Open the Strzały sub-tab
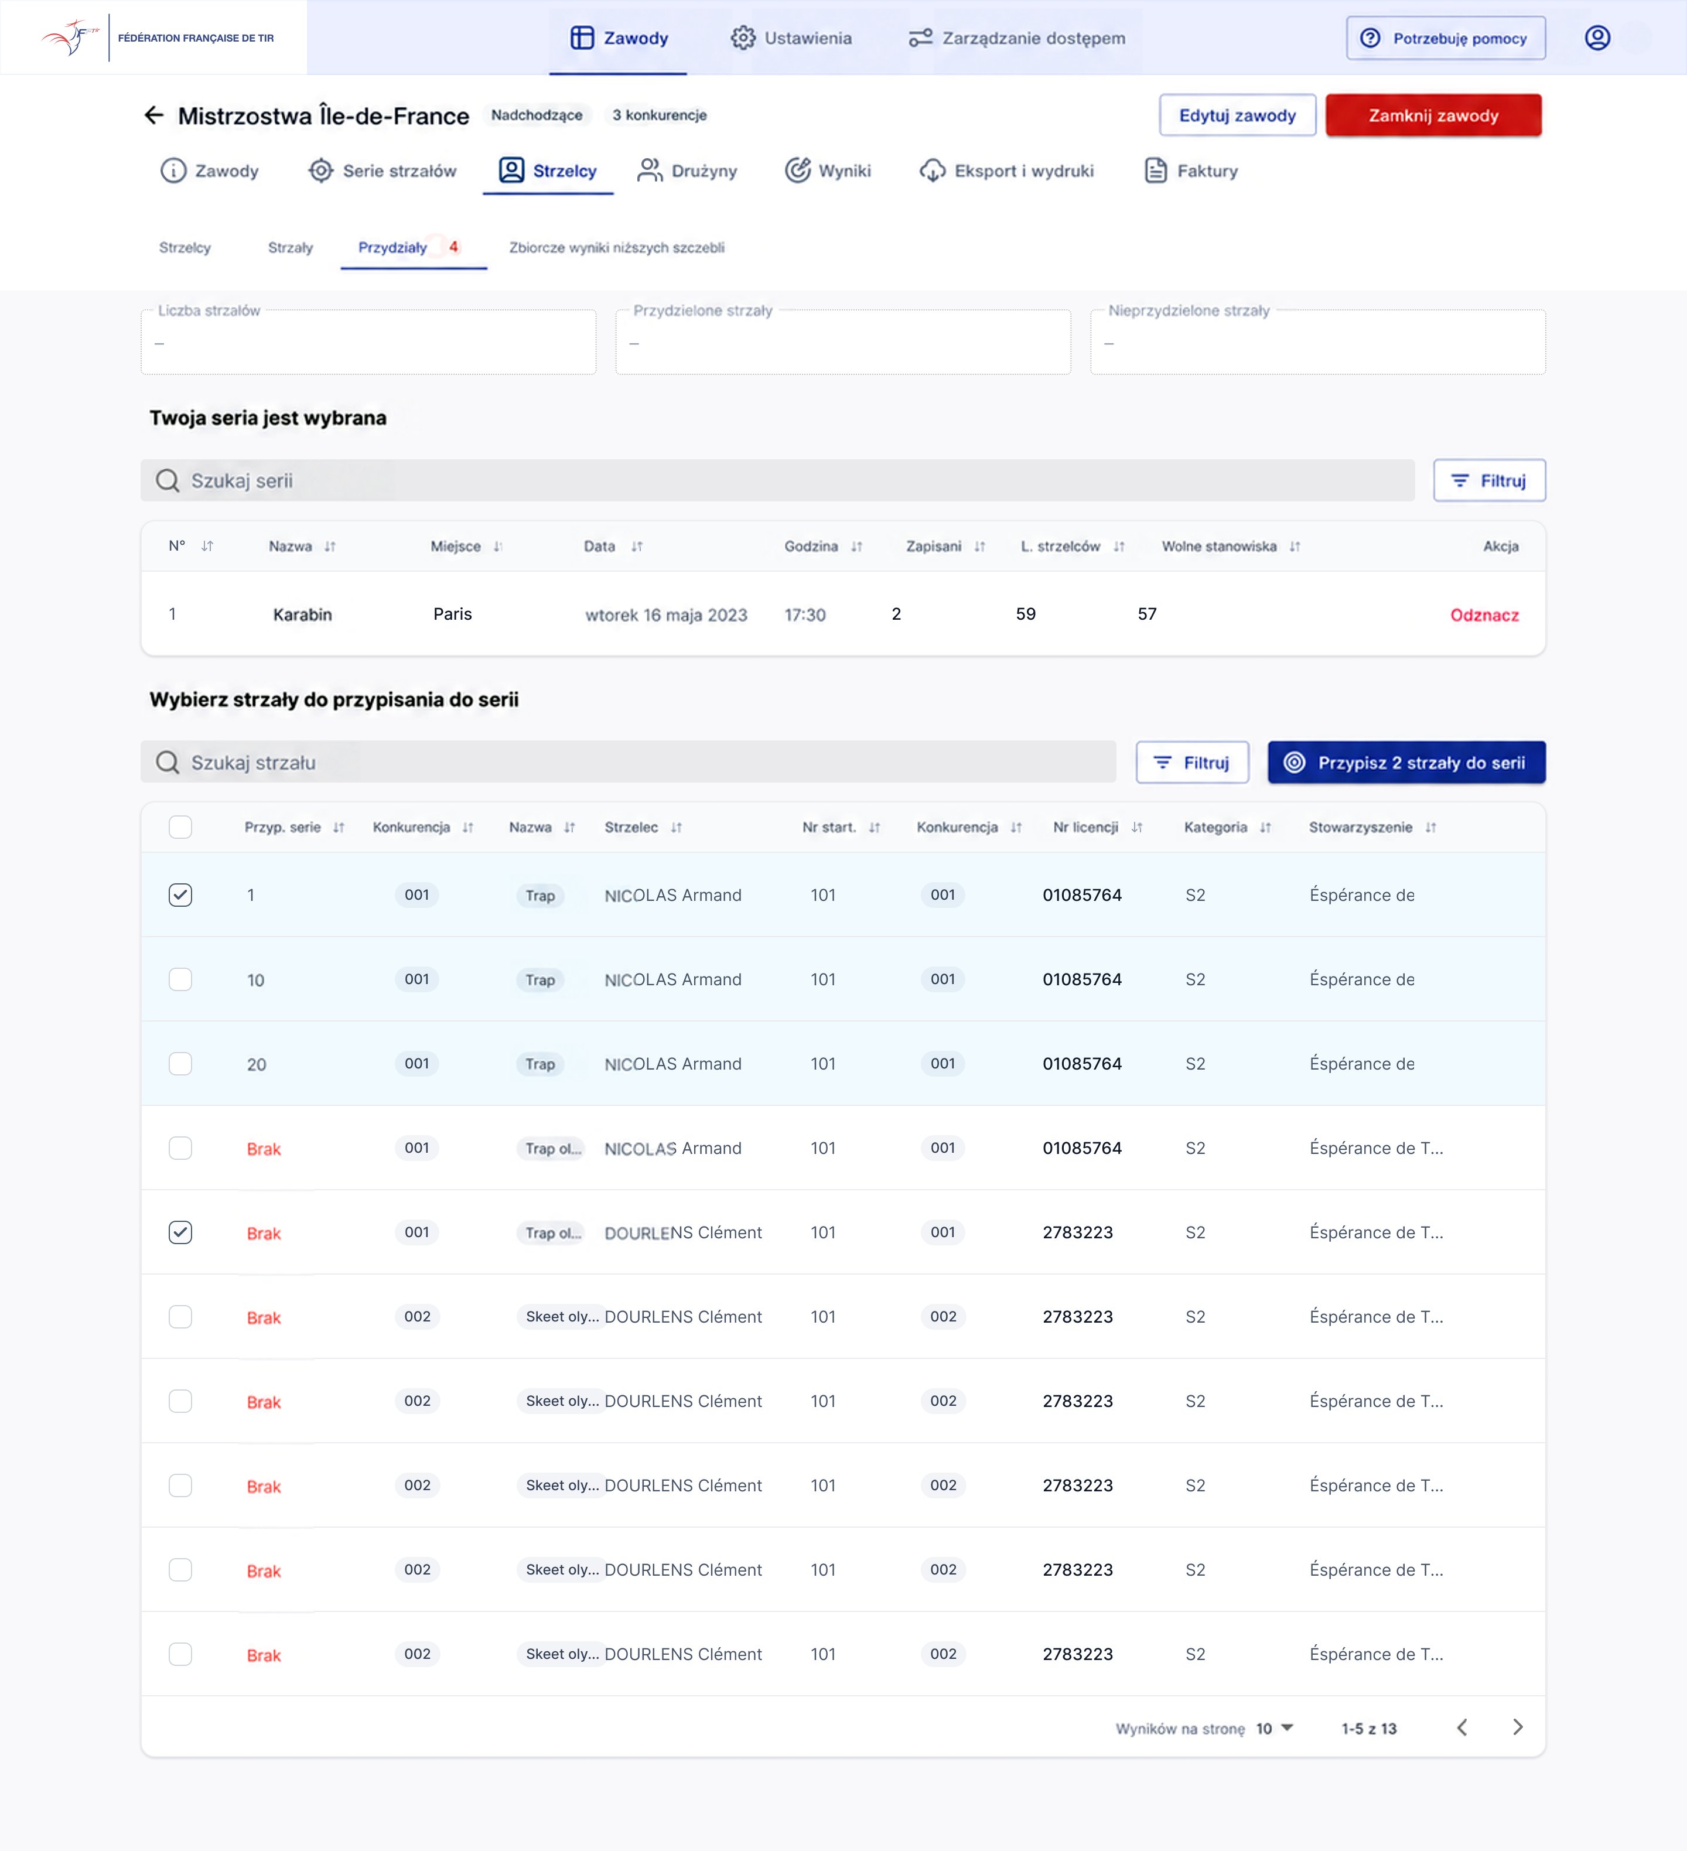The height and width of the screenshot is (1851, 1687). (x=290, y=248)
